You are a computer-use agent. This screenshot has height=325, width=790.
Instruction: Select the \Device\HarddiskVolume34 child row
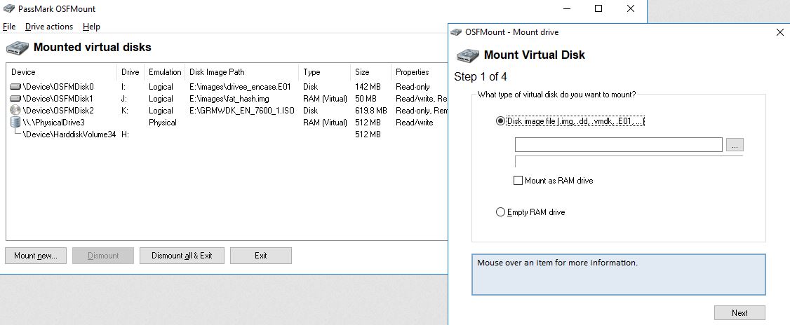pos(69,134)
